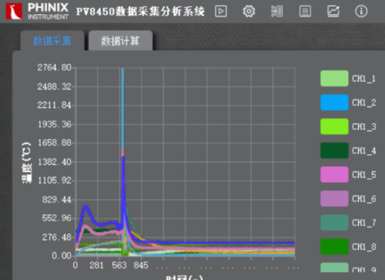This screenshot has height=280, width=385.
Task: Open the info icon in the toolbar
Action: (361, 11)
